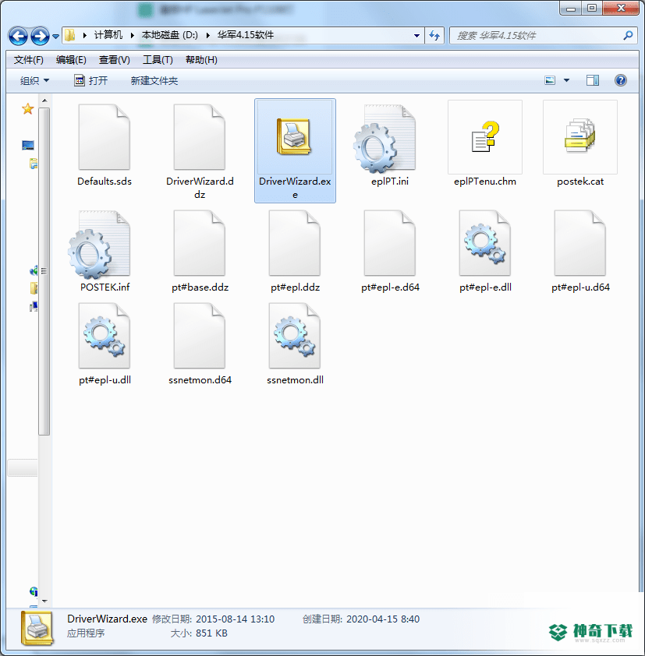Expand the address bar history dropdown
This screenshot has height=656, width=645.
tap(416, 36)
